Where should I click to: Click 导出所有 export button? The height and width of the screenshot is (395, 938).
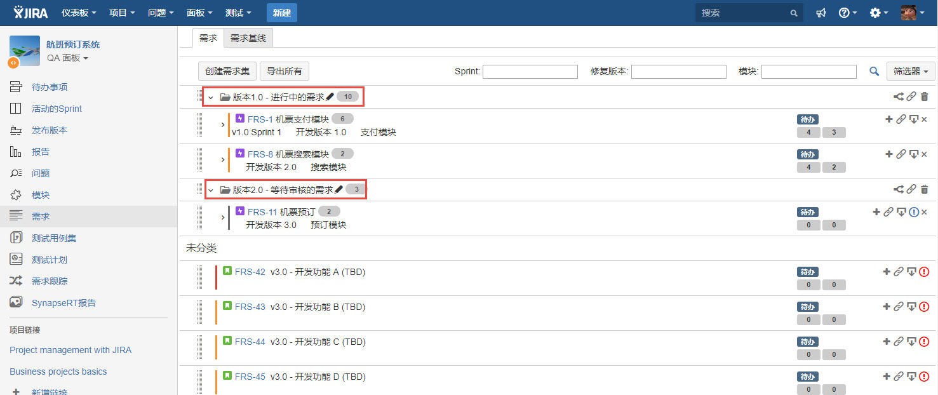tap(285, 71)
